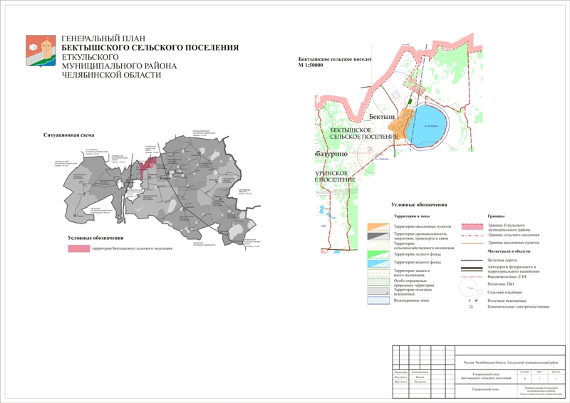Click the coat of arms emblem
This screenshot has width=570, height=403.
38,54
